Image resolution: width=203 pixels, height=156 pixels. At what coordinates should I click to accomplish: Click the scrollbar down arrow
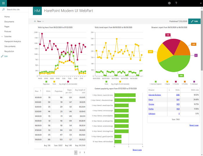pyautogui.click(x=202, y=155)
